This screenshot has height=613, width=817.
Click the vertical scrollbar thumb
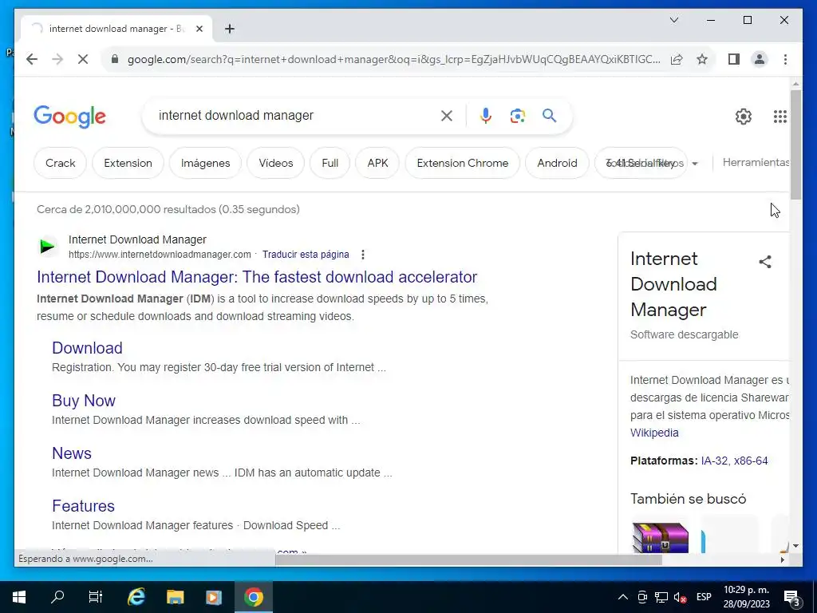coord(795,144)
